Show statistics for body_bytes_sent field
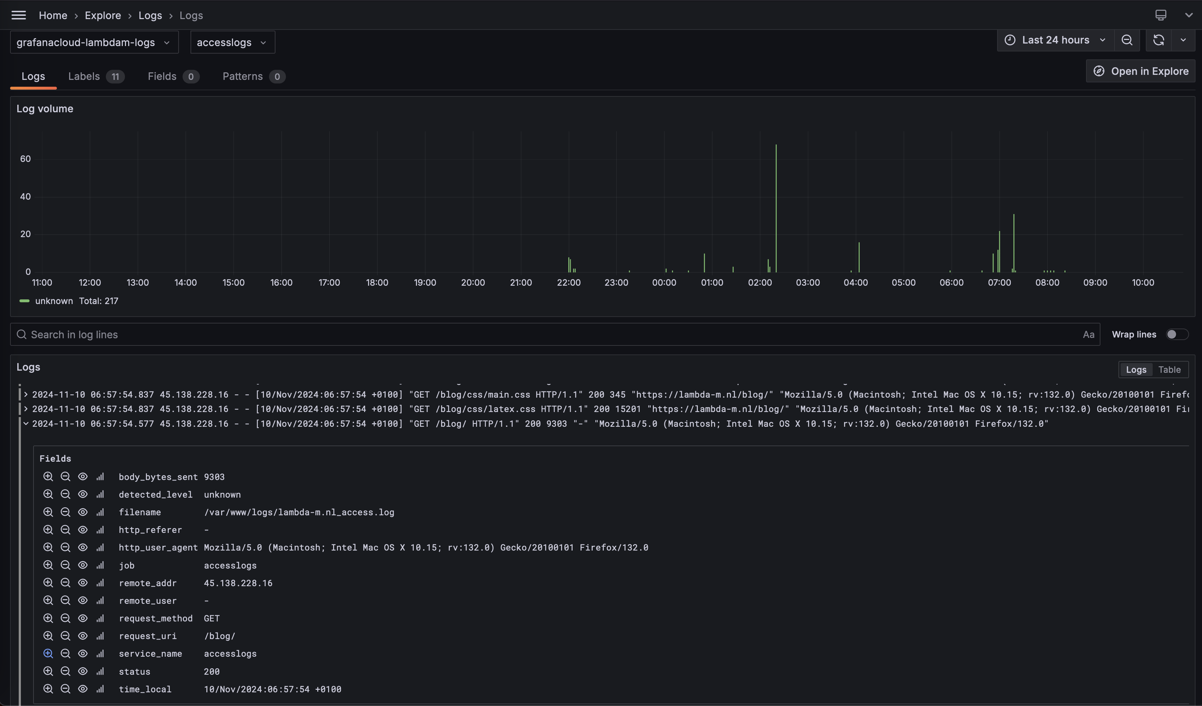The height and width of the screenshot is (706, 1202). pos(100,477)
